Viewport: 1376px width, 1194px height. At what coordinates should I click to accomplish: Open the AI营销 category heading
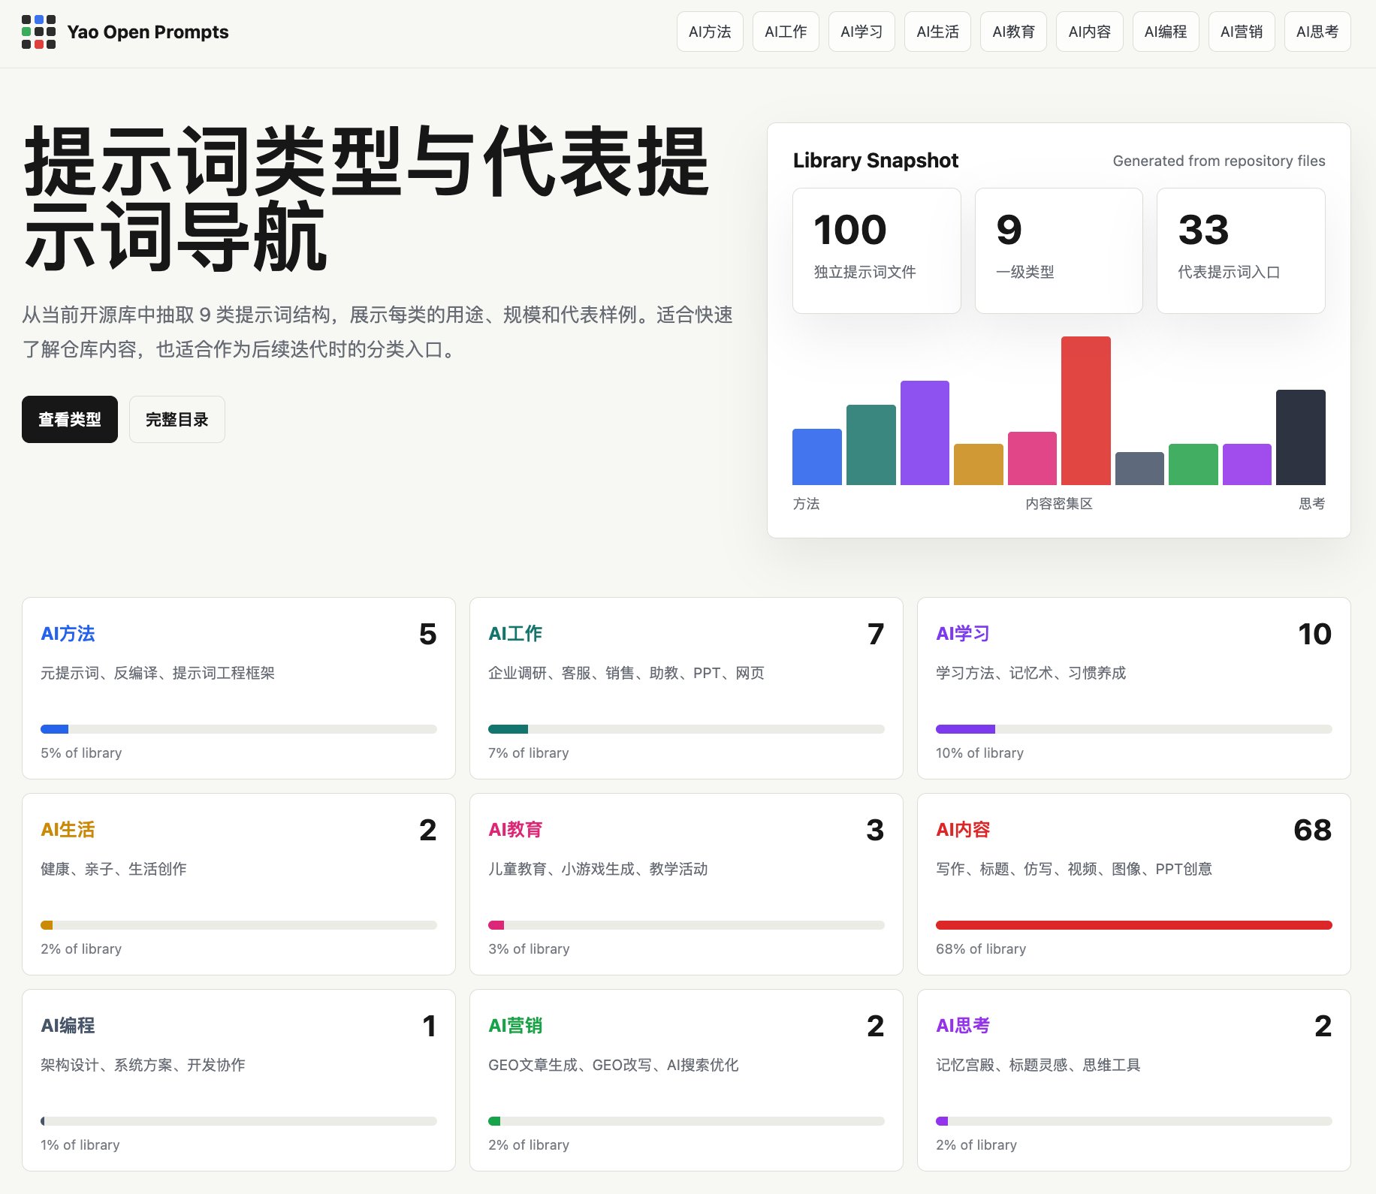tap(515, 1026)
